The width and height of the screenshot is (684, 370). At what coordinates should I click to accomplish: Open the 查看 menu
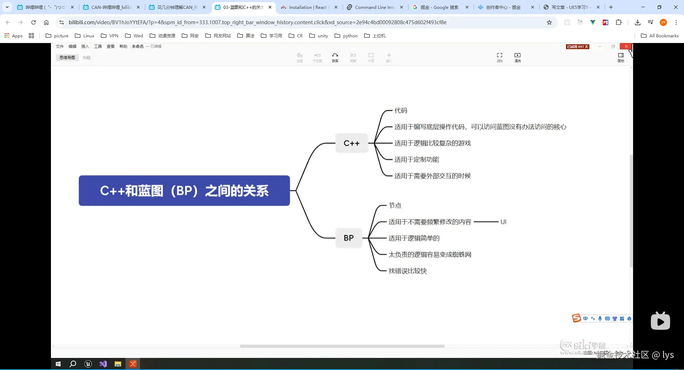[x=110, y=46]
